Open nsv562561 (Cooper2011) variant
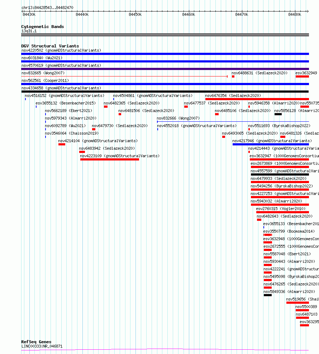This screenshot has height=354, width=319. [x=45, y=80]
